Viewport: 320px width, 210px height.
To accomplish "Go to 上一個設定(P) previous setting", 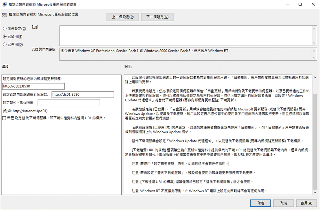I will [123, 17].
